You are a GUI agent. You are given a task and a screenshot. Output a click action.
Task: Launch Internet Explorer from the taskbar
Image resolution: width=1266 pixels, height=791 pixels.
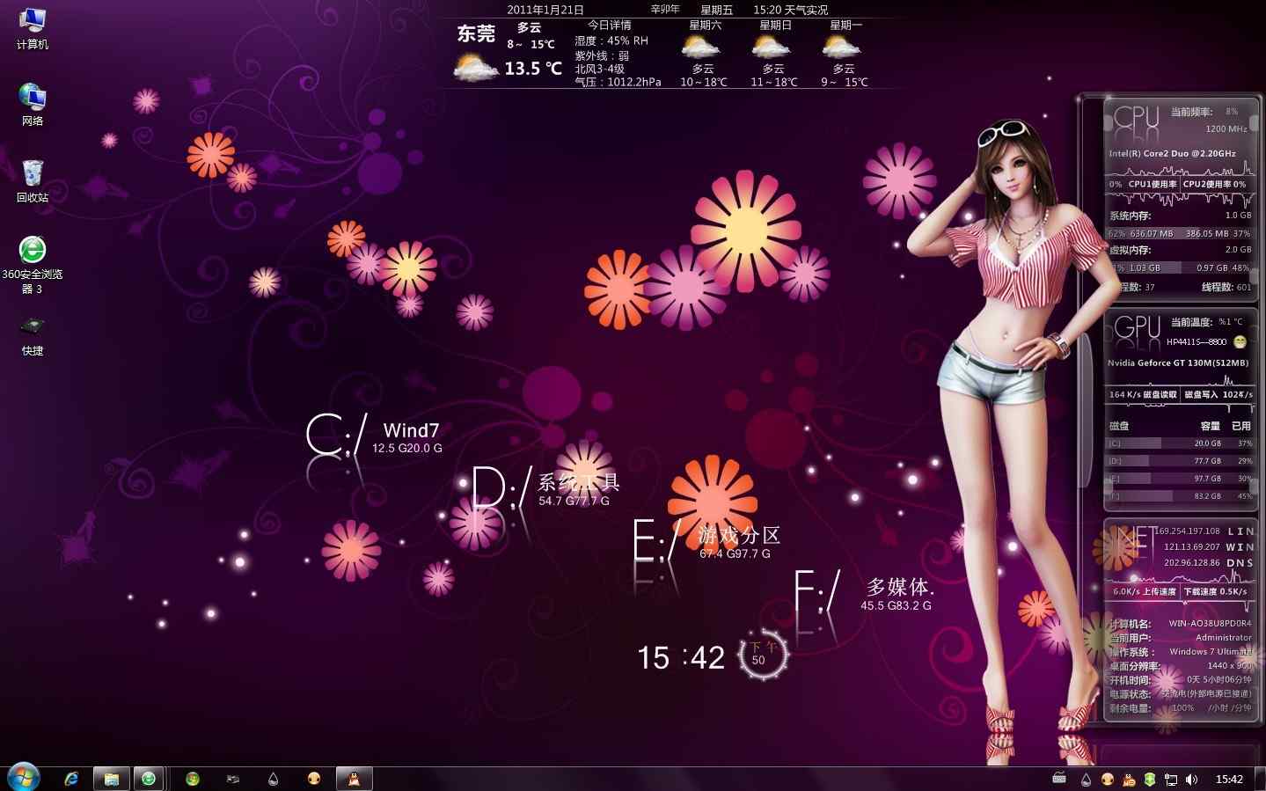[72, 779]
